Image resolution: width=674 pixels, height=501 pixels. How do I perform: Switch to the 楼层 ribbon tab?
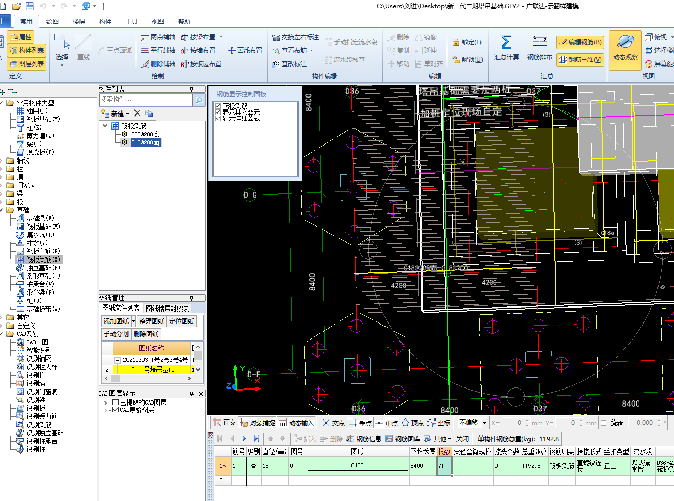(79, 22)
